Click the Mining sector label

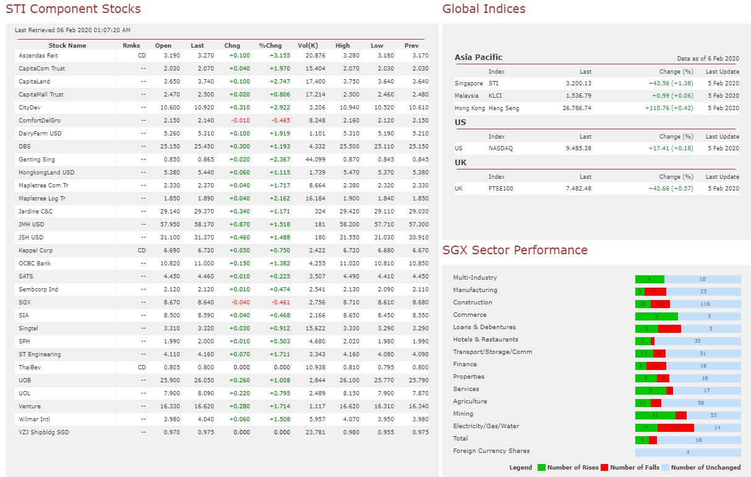point(463,413)
